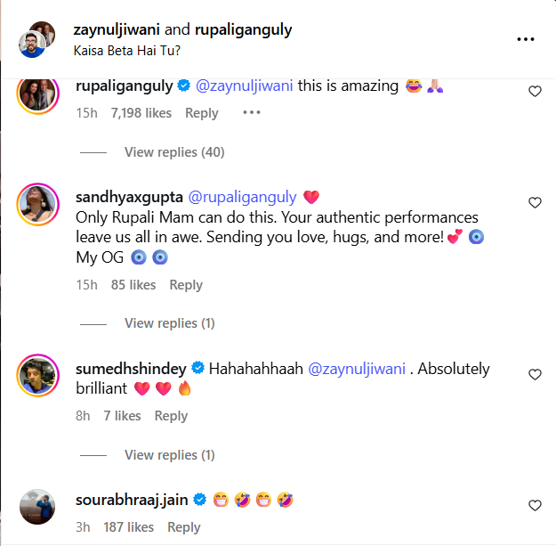Like sumedhshindey's comment with the heart
The height and width of the screenshot is (546, 556).
pos(535,374)
